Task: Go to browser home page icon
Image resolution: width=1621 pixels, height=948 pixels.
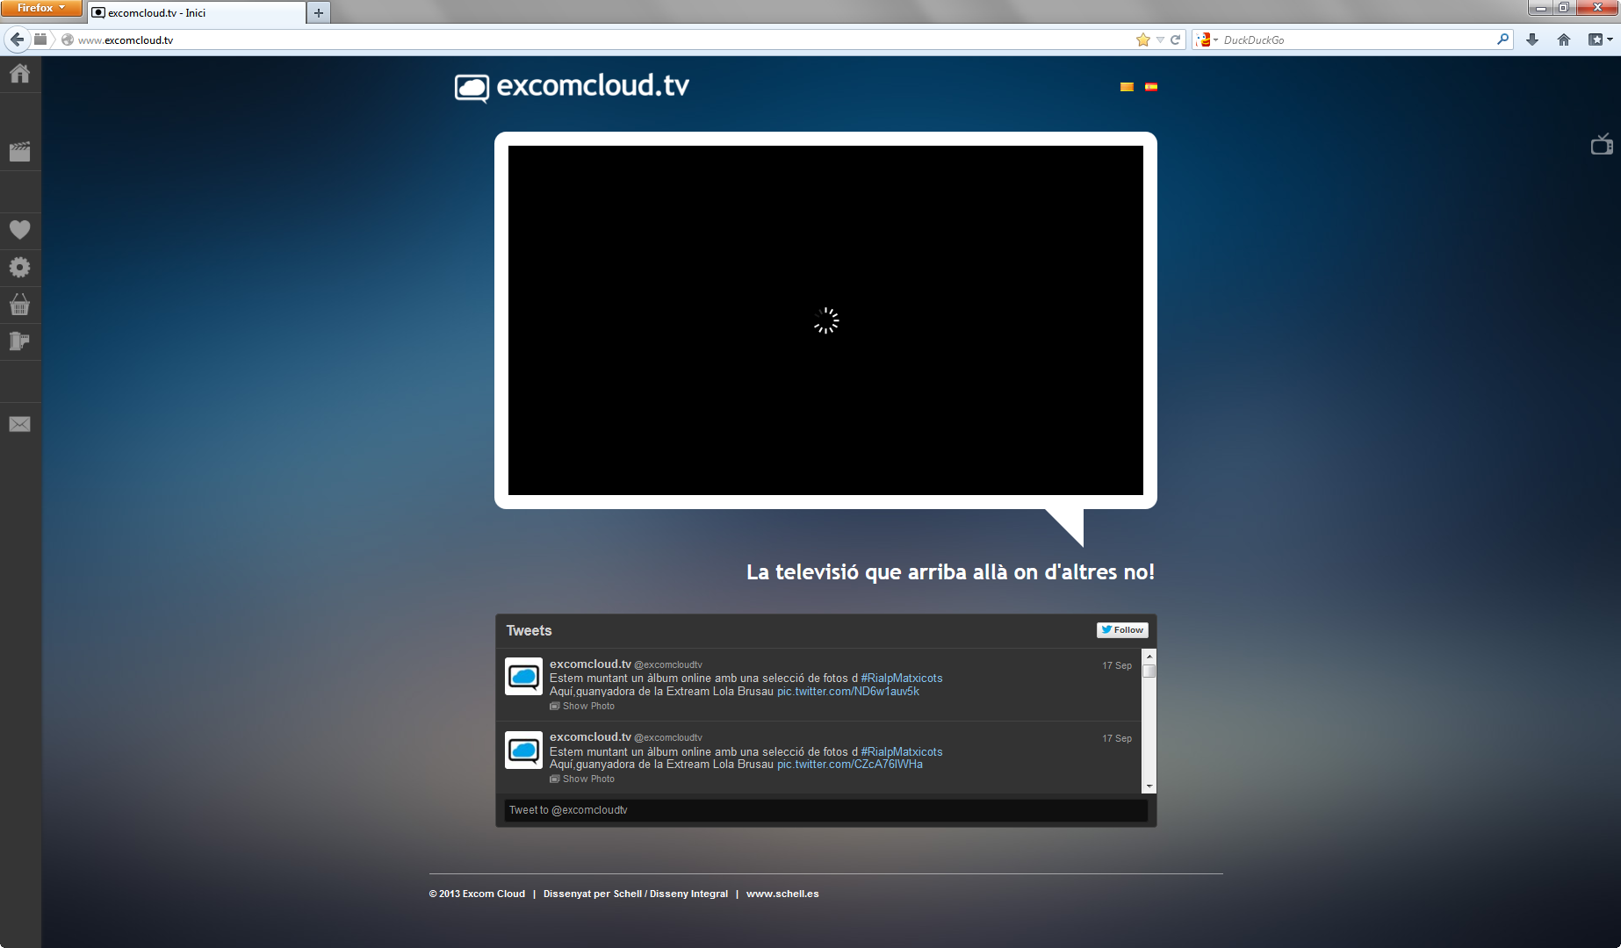Action: 1564,39
